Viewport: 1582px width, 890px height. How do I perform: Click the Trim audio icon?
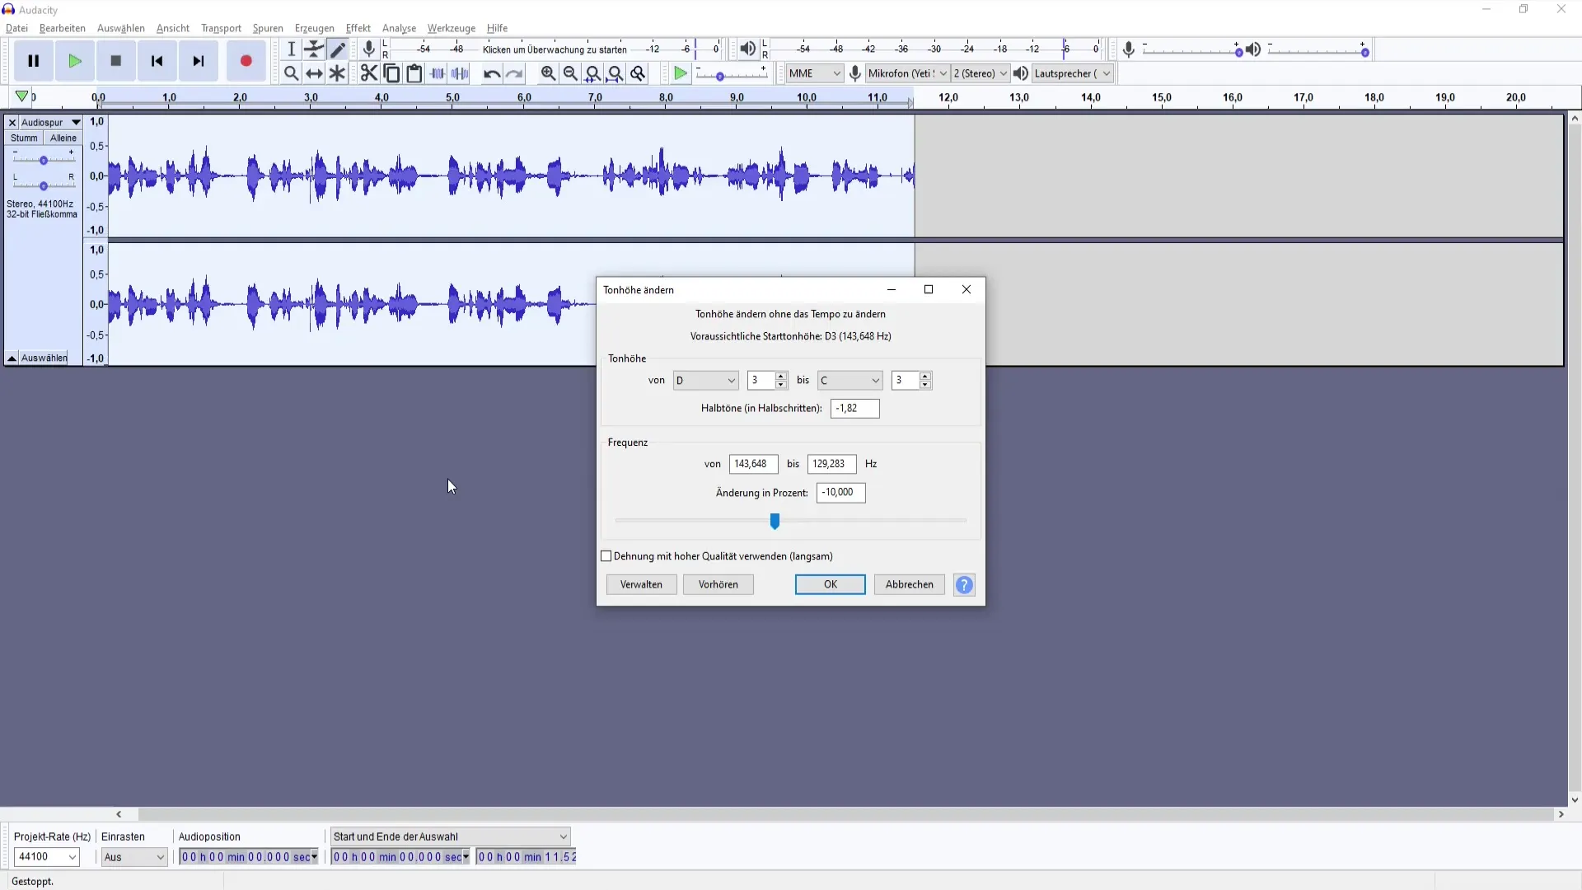(x=438, y=73)
